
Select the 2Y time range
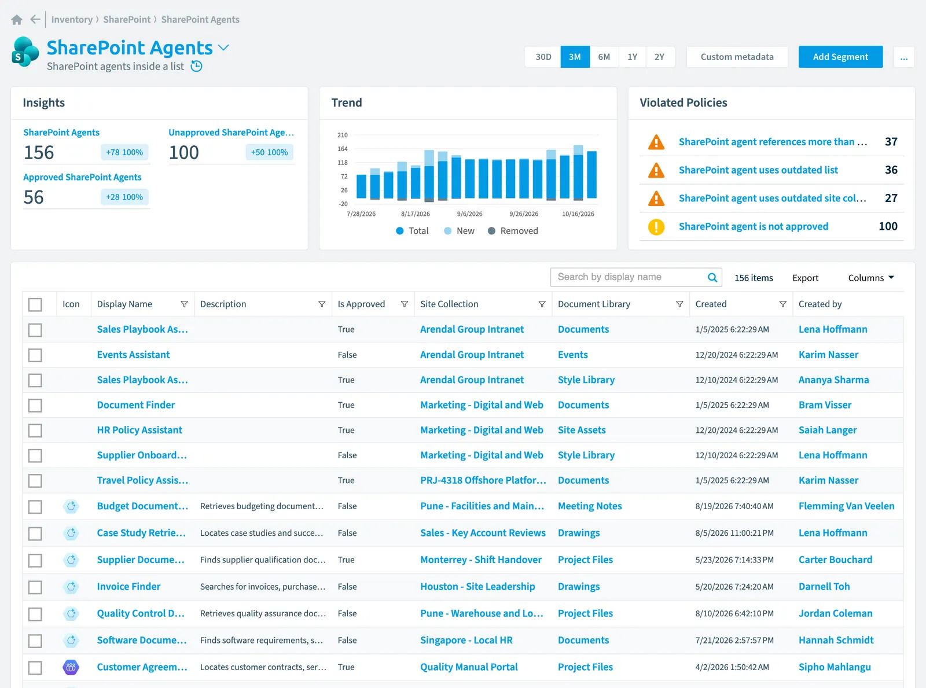660,57
